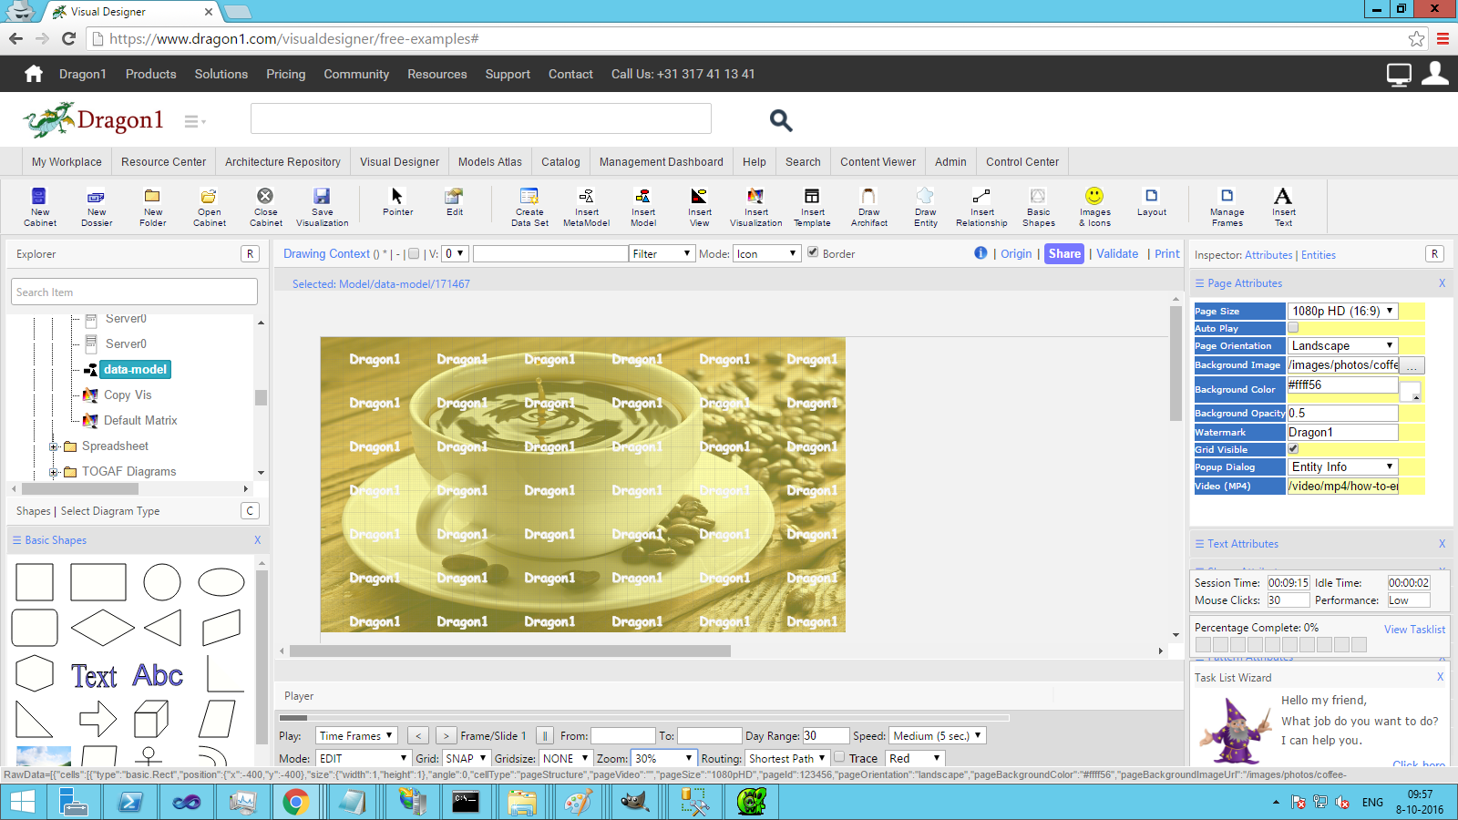Click View Tasklist link
Viewport: 1458px width, 820px height.
pos(1414,629)
